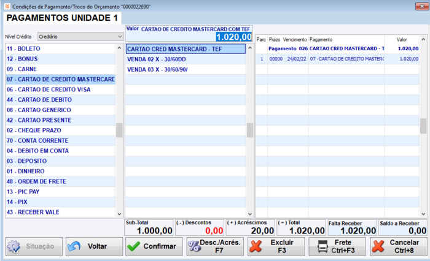Select 06 - CARTAO DE CREDITO VISA
This screenshot has height=261, width=430.
click(60, 89)
